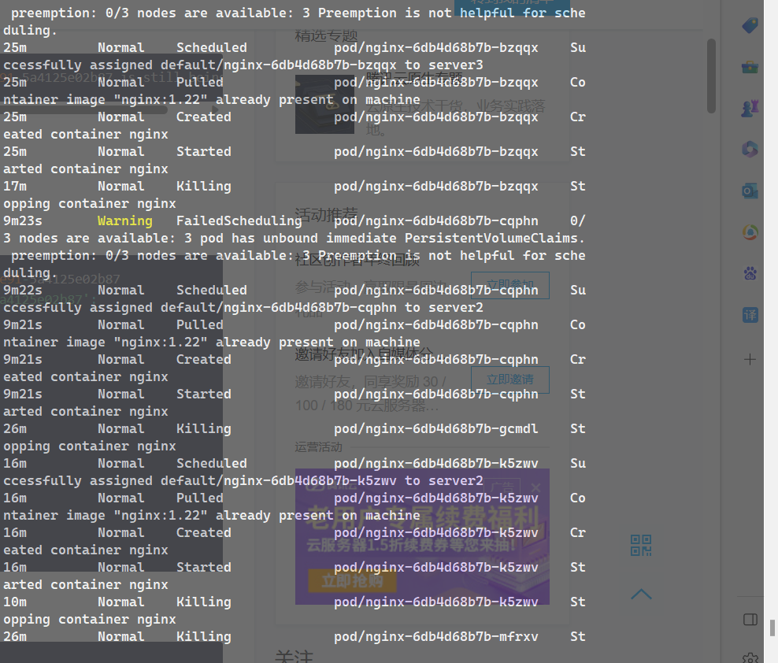The image size is (778, 663).
Task: Click the 立即参加 button
Action: pyautogui.click(x=509, y=285)
